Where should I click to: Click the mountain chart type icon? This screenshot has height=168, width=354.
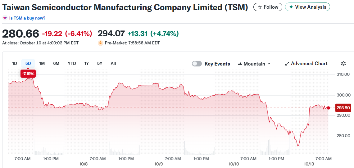(240, 64)
